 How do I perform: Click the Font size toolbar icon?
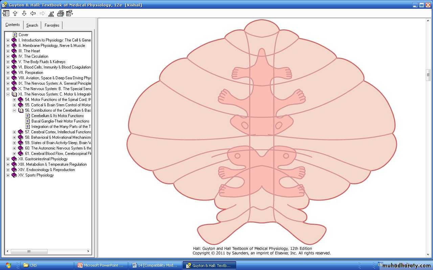[x=51, y=13]
